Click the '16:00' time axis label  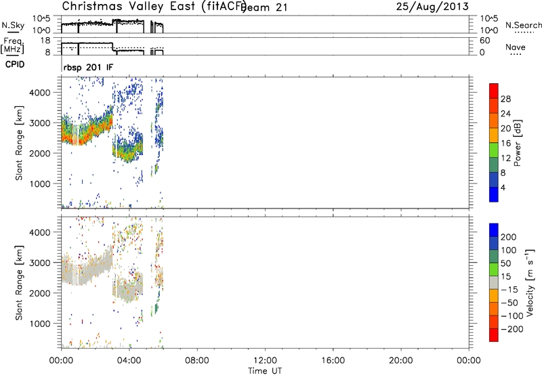333,361
